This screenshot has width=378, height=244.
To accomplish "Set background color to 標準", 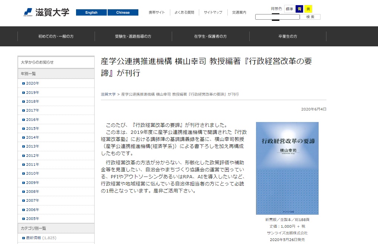I will click(289, 9).
